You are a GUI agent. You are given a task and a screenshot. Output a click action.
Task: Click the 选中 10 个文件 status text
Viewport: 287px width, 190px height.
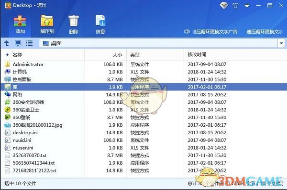[x=20, y=183]
